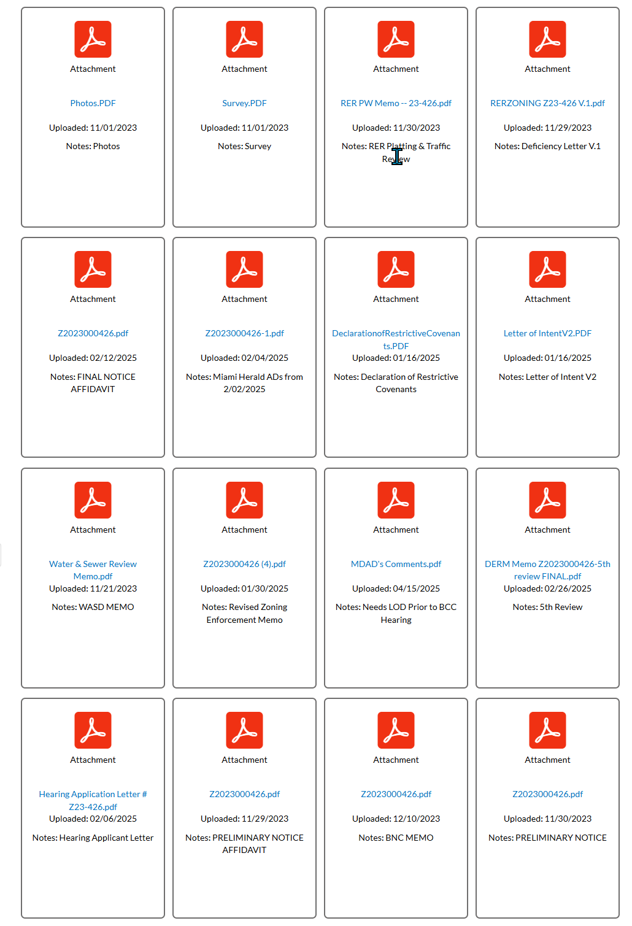Open Hearing Application Letter # Z23-426.pdf link
Viewport: 632px width, 926px height.
(93, 800)
